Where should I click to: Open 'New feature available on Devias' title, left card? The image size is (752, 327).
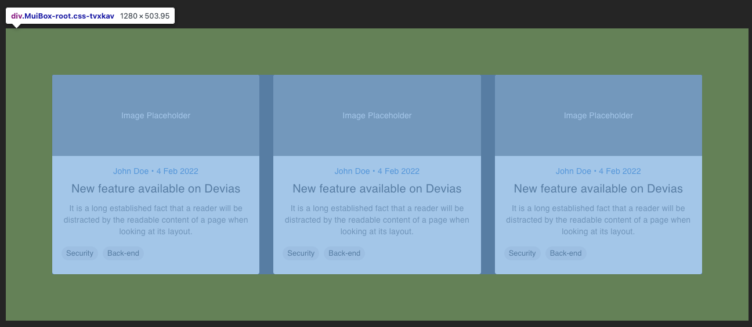click(x=156, y=188)
